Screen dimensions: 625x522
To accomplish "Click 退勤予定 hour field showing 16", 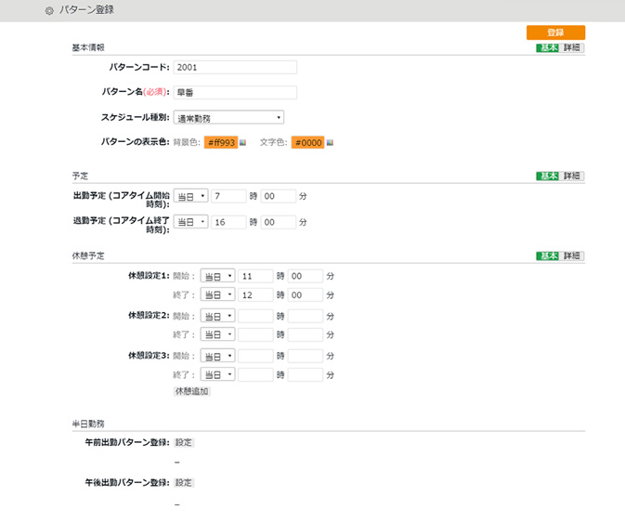I will click(228, 222).
